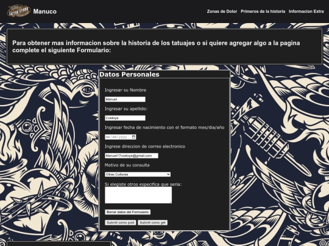Image resolution: width=329 pixels, height=246 pixels.
Task: Click the fecha de nacimiento label
Action: pyautogui.click(x=164, y=128)
